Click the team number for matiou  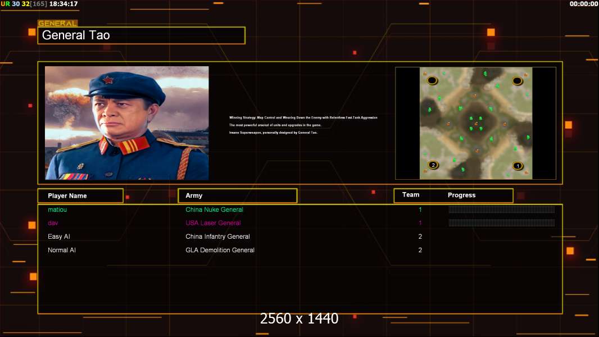tap(420, 210)
